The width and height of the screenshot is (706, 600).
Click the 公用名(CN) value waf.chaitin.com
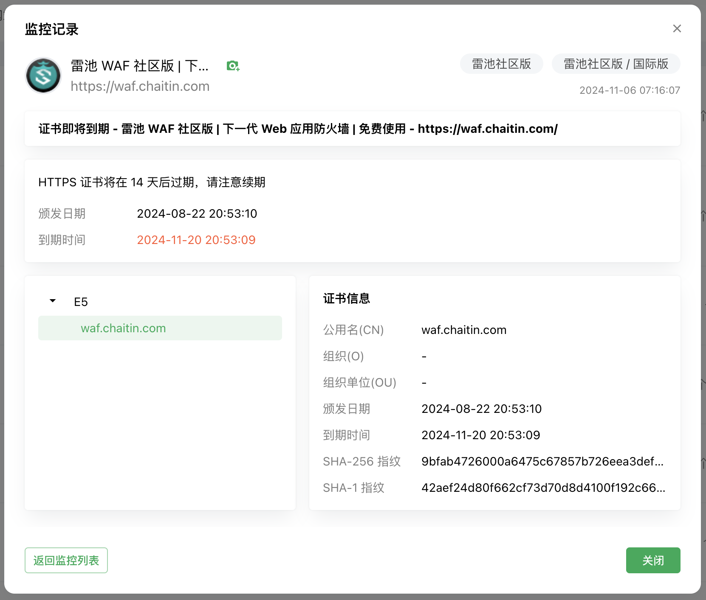point(463,330)
